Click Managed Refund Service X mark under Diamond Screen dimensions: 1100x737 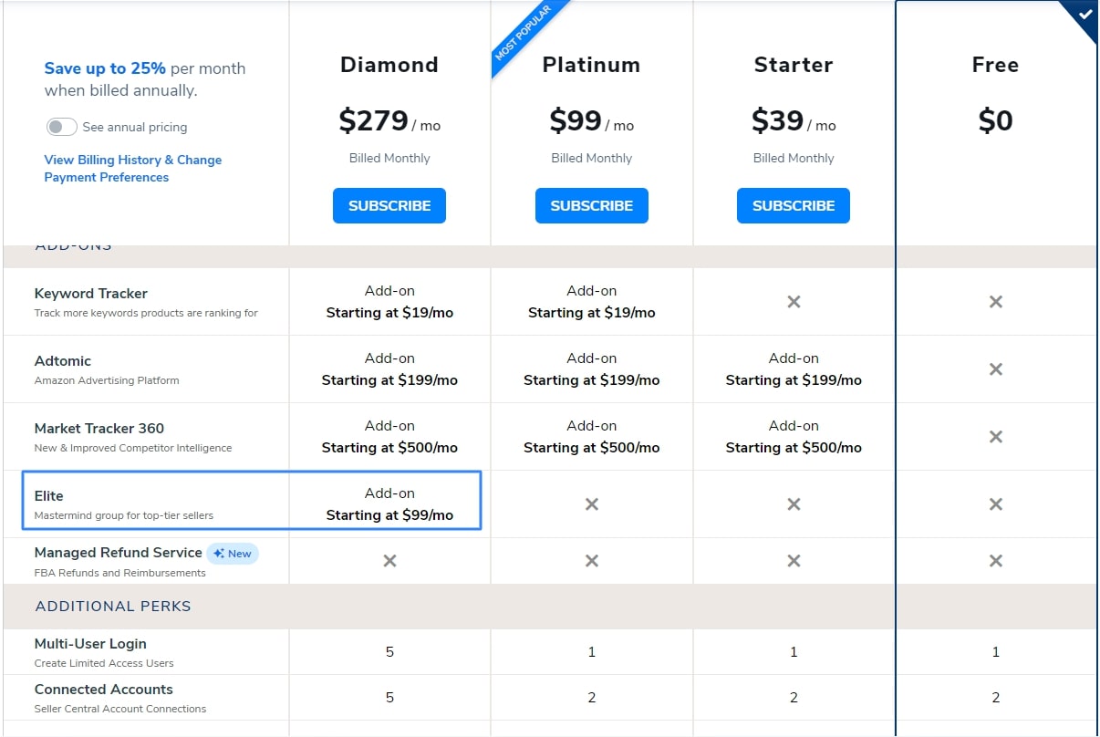[x=389, y=561]
